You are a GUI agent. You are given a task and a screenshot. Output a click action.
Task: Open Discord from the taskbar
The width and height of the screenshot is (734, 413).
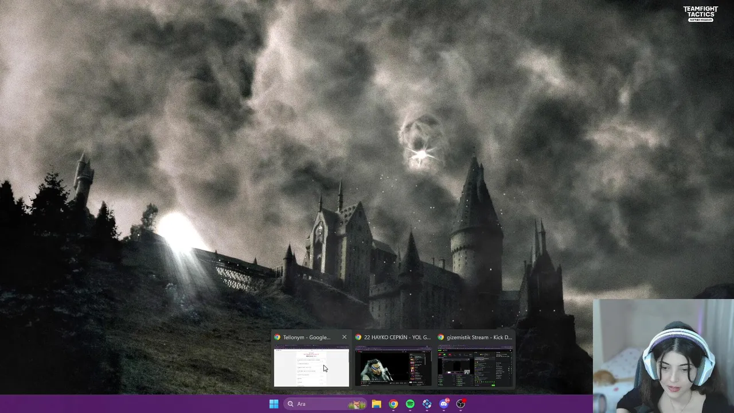click(443, 404)
